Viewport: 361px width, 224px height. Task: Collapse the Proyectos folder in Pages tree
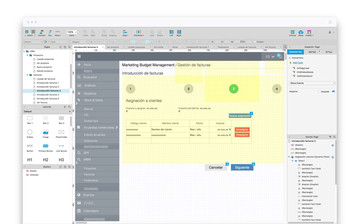pyautogui.click(x=27, y=55)
